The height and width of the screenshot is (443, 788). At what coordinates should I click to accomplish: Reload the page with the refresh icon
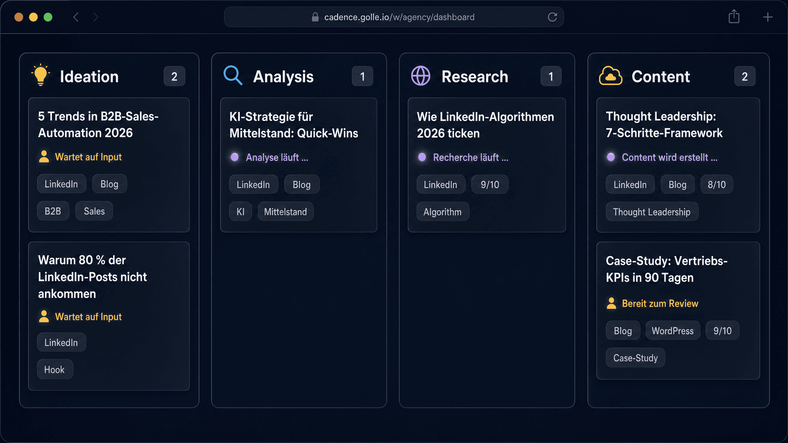coord(552,17)
